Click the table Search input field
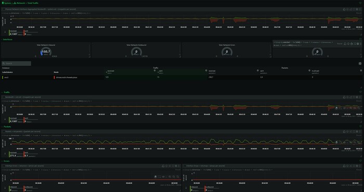 tap(16, 63)
